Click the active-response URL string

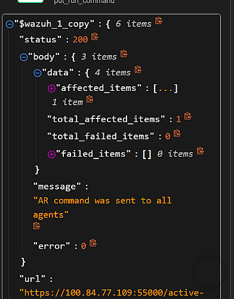click(112, 293)
